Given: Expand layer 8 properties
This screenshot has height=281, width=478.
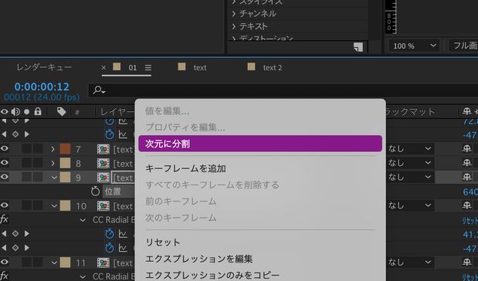Looking at the screenshot, I should (x=53, y=164).
